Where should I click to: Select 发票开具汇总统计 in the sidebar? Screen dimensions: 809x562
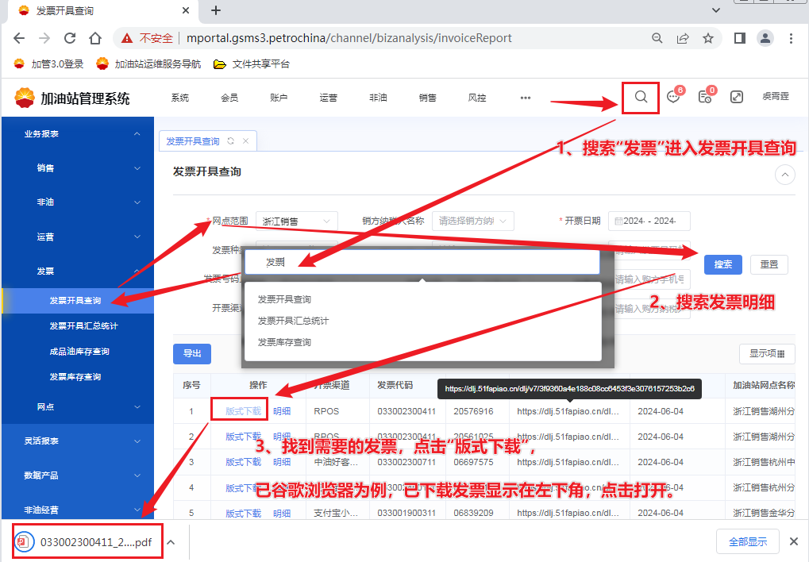(x=83, y=326)
